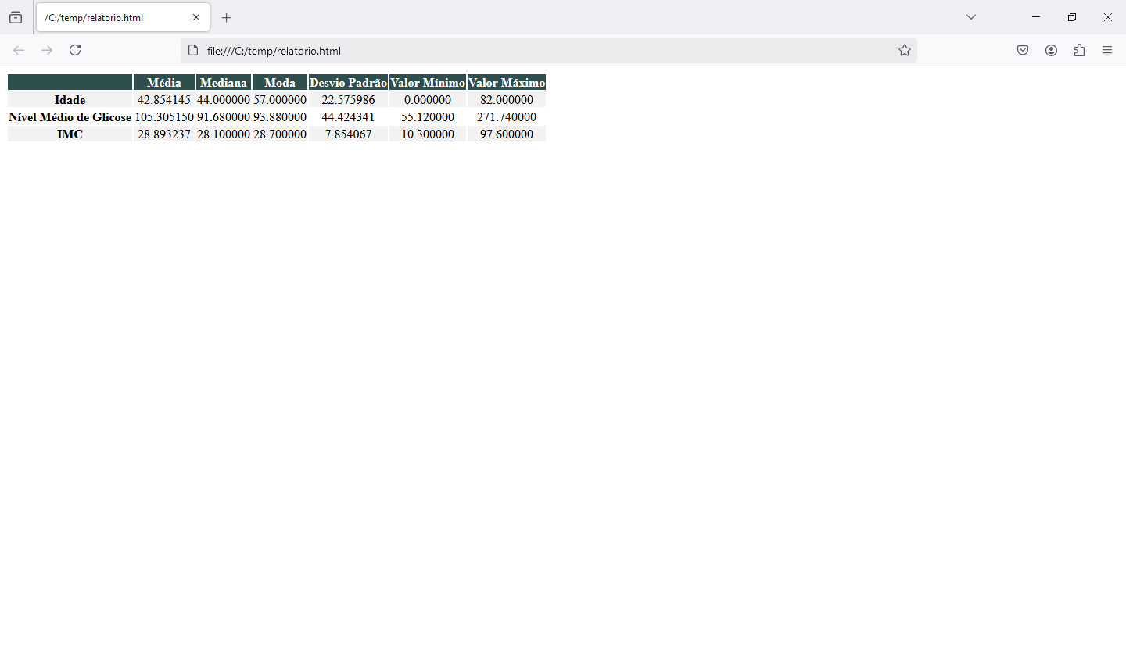Click the Desvio Padrão column header

(x=348, y=83)
